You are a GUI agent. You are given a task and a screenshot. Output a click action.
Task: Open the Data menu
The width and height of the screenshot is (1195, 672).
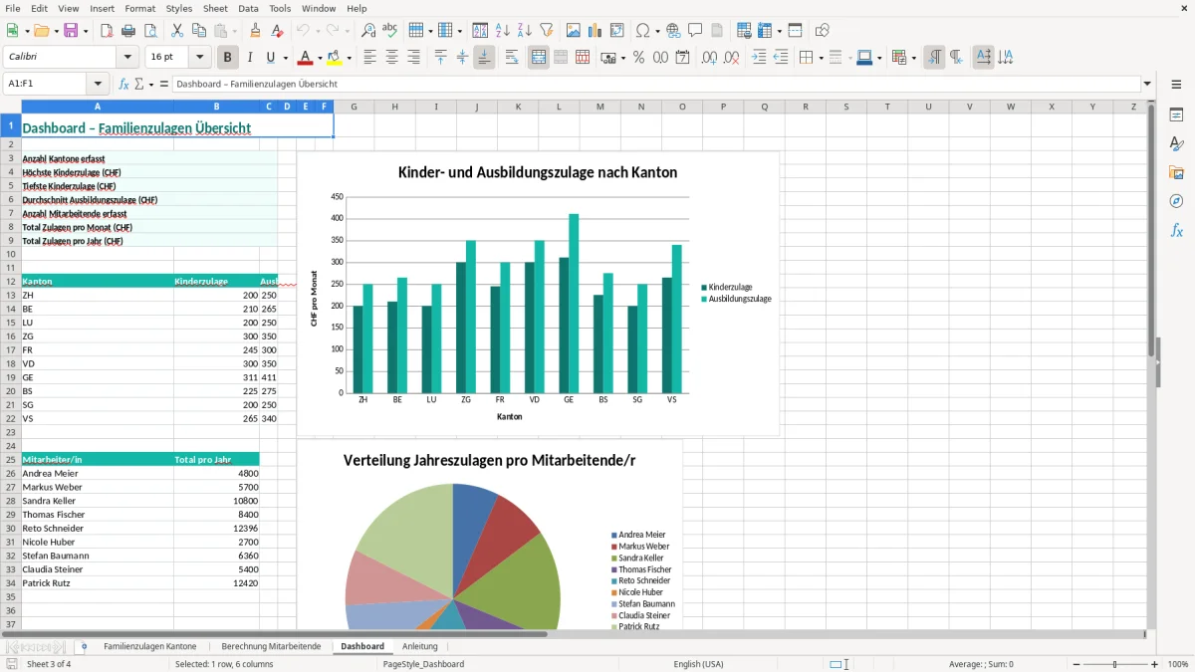249,8
